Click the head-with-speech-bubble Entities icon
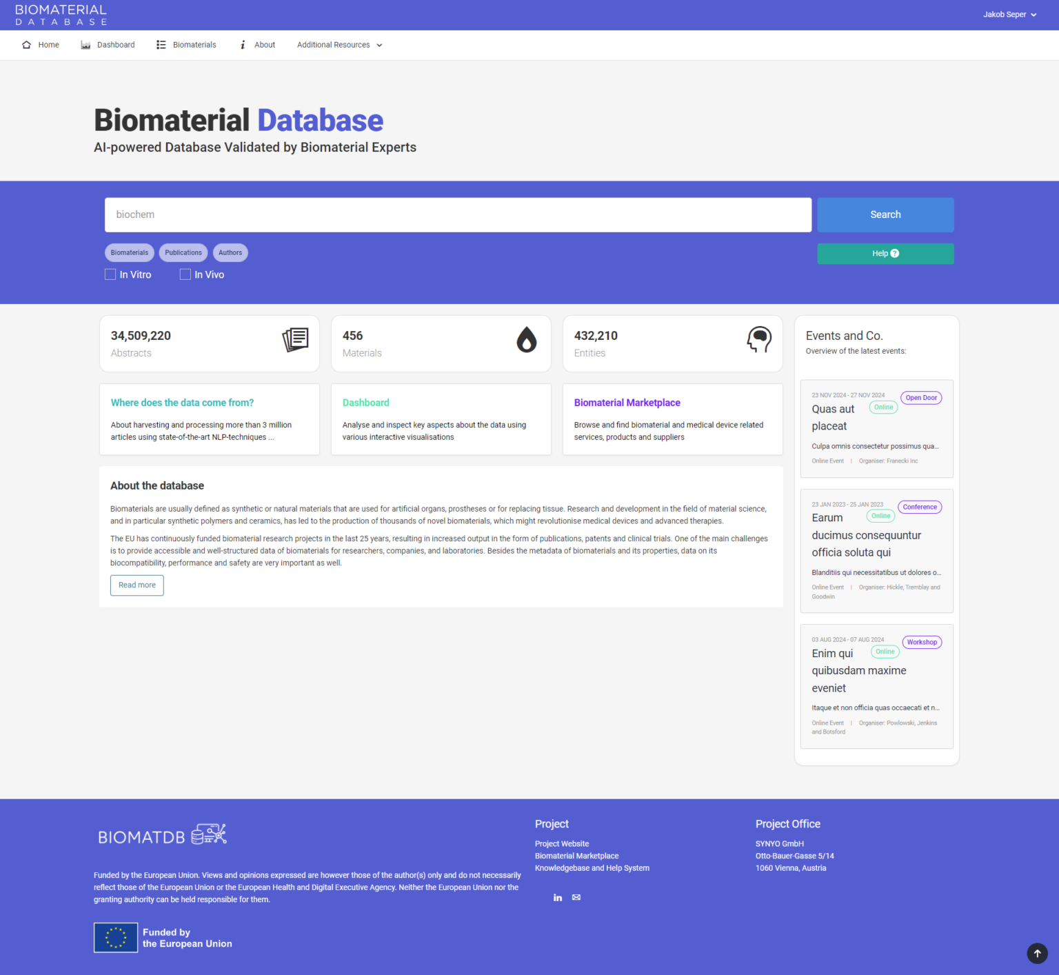This screenshot has height=975, width=1059. (x=760, y=339)
